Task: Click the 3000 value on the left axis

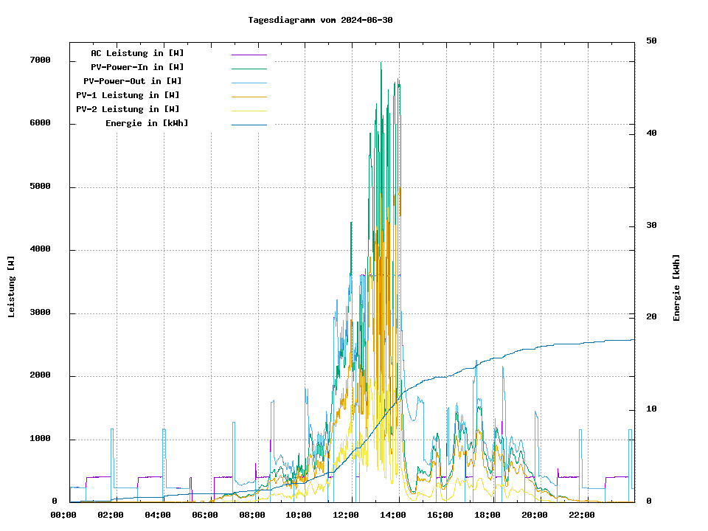Action: tap(41, 313)
